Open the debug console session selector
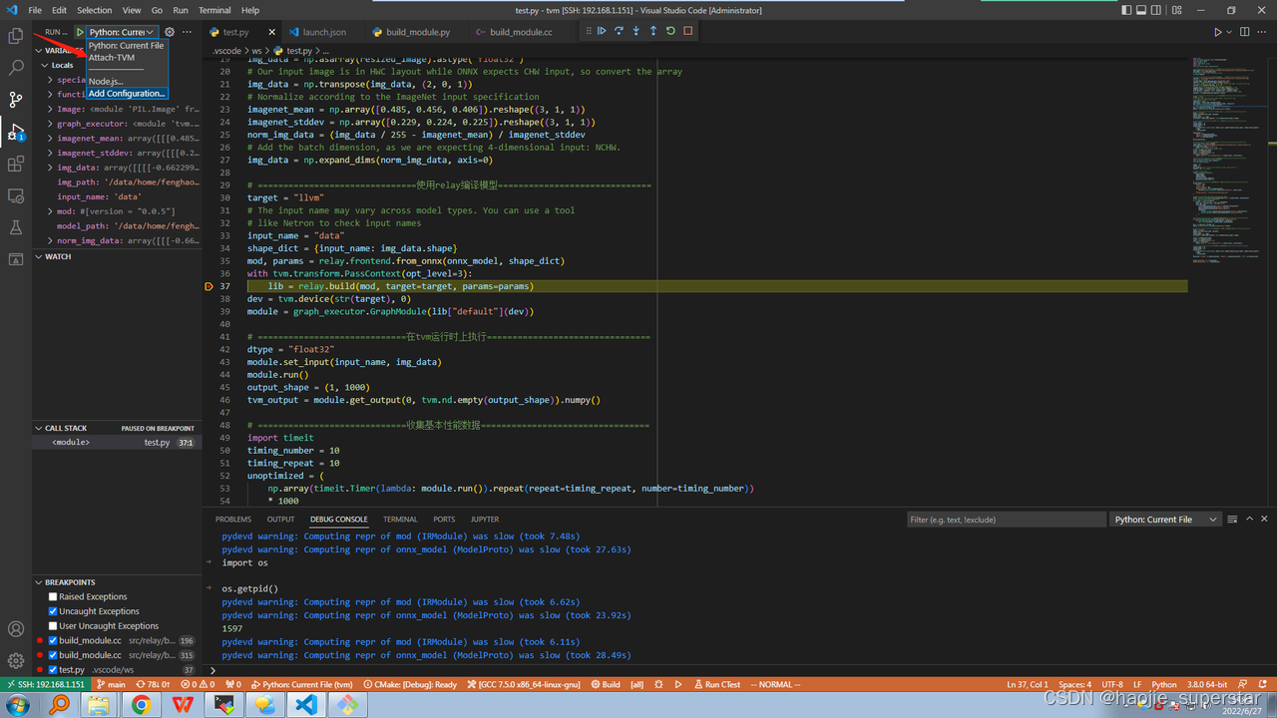The height and width of the screenshot is (718, 1277). click(x=1165, y=519)
